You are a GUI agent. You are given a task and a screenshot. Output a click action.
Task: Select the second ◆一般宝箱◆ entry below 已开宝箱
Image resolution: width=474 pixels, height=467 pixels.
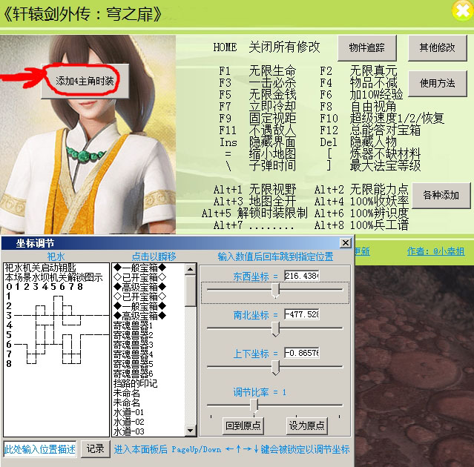[140, 306]
